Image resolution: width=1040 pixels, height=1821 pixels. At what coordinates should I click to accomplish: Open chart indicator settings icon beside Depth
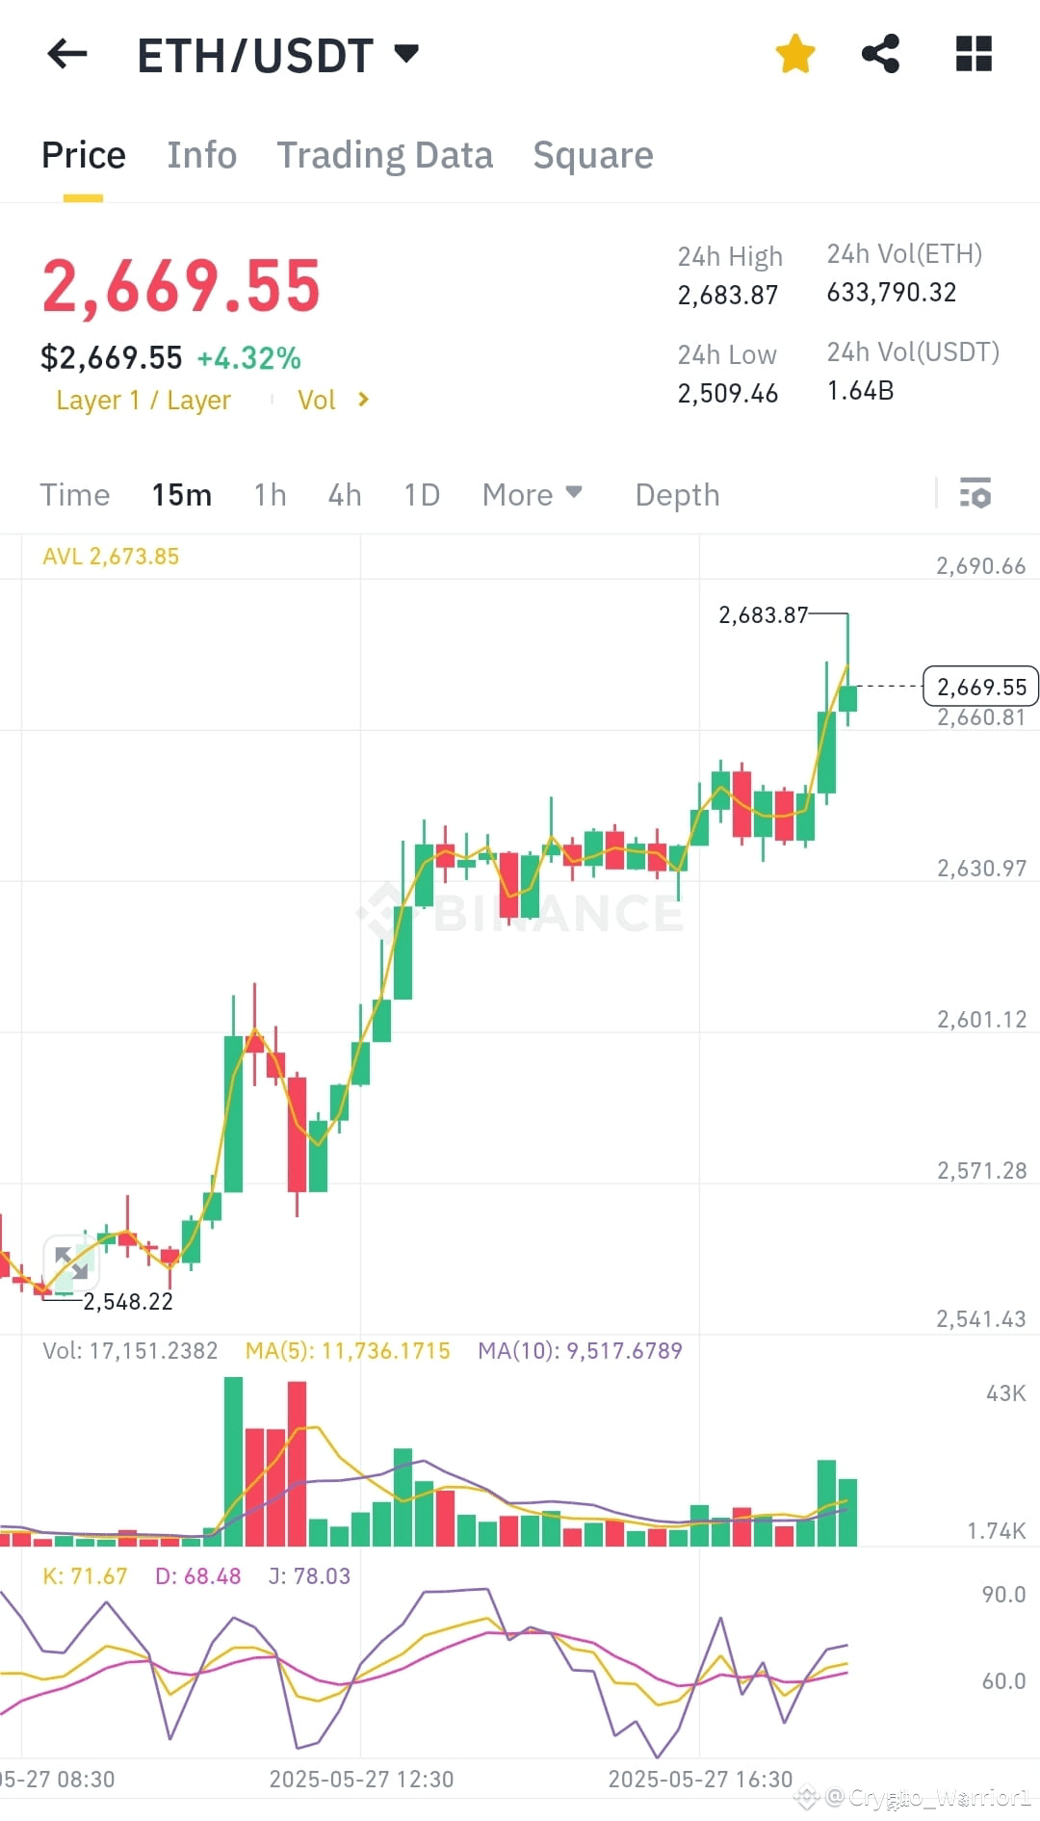(x=975, y=494)
